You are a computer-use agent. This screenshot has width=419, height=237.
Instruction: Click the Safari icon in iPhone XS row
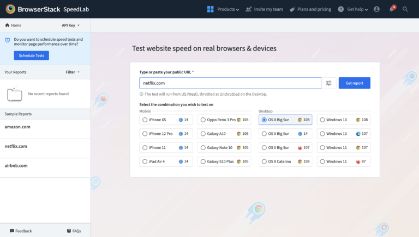click(x=181, y=120)
